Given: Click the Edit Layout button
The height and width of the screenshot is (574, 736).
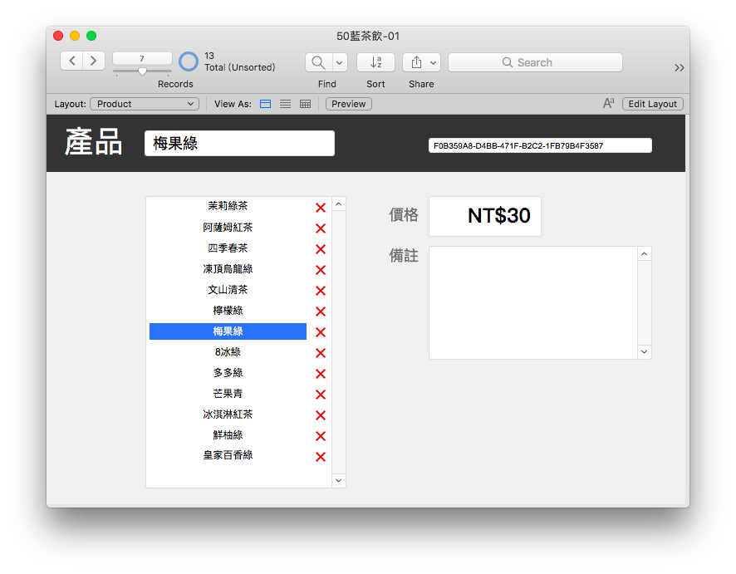Looking at the screenshot, I should (652, 104).
